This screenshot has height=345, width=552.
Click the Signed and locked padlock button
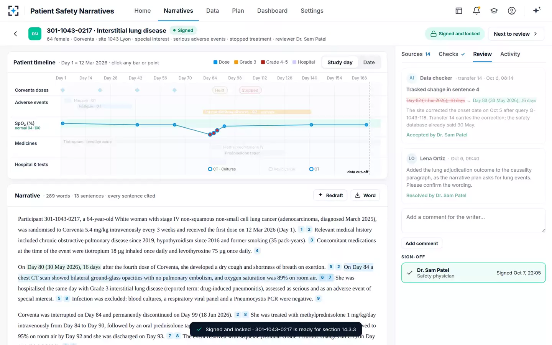[x=455, y=34]
